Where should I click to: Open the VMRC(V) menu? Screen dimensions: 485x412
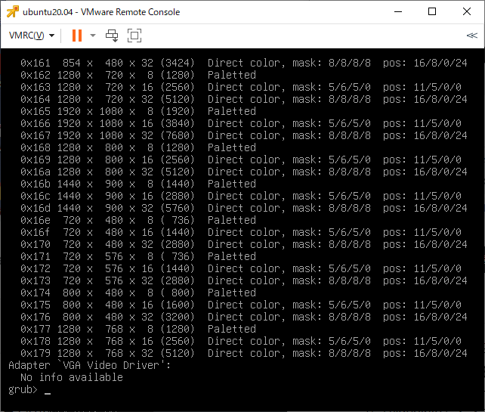(32, 36)
